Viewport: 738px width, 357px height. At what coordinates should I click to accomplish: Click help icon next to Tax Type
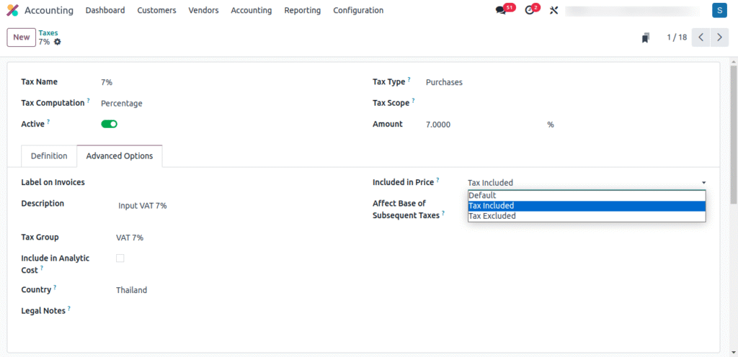(x=409, y=80)
